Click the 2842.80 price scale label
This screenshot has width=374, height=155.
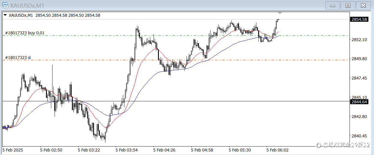(x=359, y=117)
